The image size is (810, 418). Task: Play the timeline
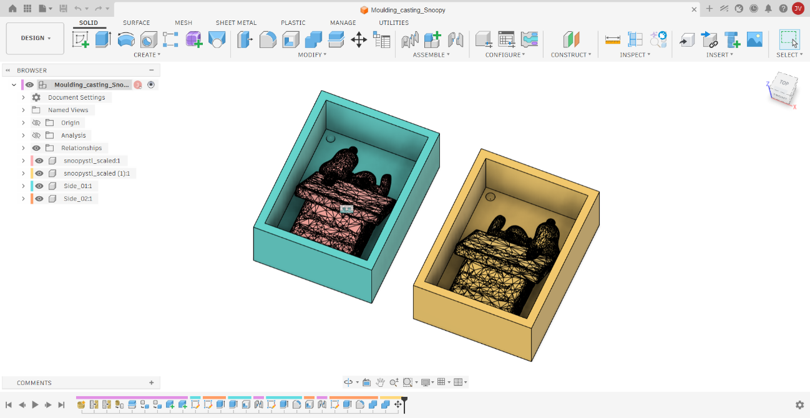coord(35,405)
